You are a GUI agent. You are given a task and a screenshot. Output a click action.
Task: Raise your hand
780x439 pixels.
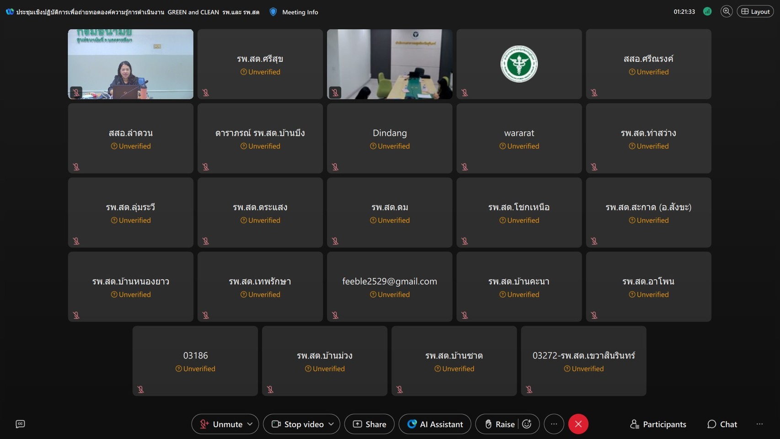(x=500, y=424)
